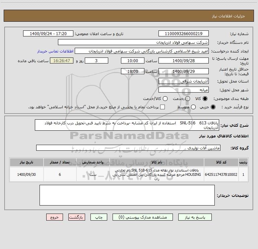The image size is (258, 249).
Task: Select the کالا/خدمت radio button
Action: pos(165,99)
